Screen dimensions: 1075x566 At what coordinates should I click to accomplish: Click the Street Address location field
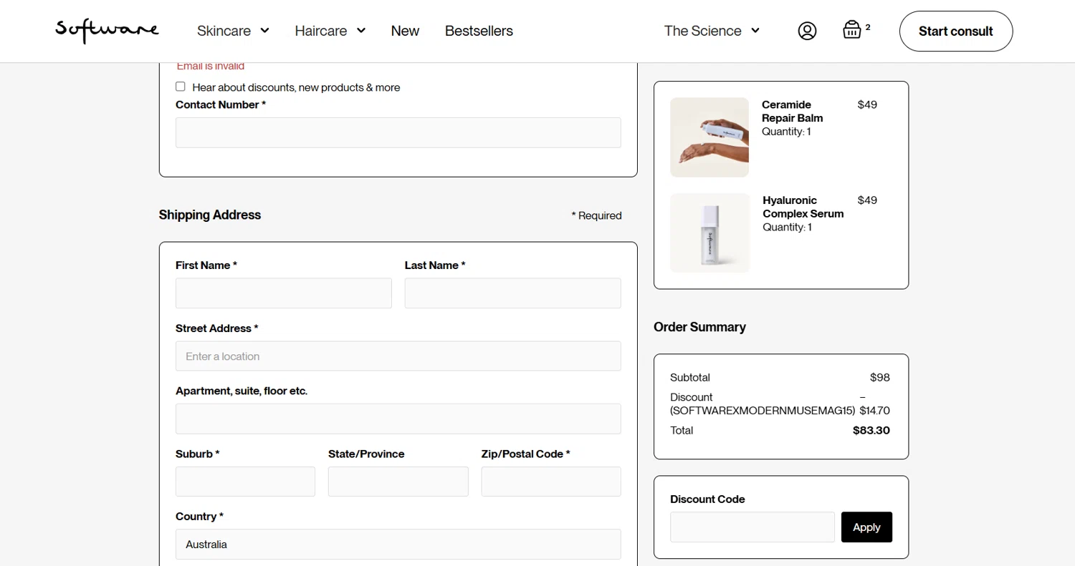point(398,356)
